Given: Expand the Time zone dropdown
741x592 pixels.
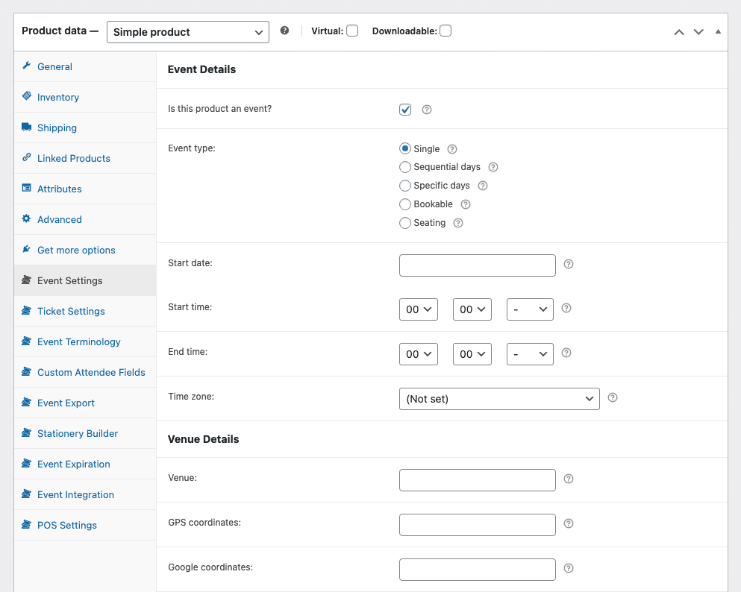Looking at the screenshot, I should pos(499,399).
